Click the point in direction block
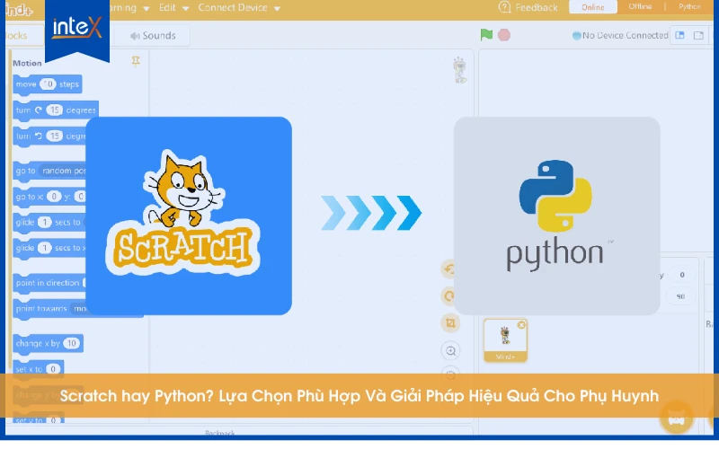 [x=49, y=283]
